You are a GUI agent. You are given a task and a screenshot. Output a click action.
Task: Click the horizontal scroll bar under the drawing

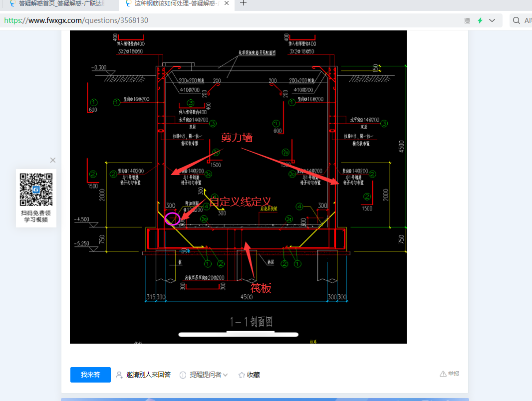(238, 335)
